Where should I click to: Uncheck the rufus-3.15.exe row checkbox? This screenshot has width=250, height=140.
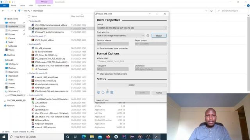pyautogui.click(x=30, y=28)
